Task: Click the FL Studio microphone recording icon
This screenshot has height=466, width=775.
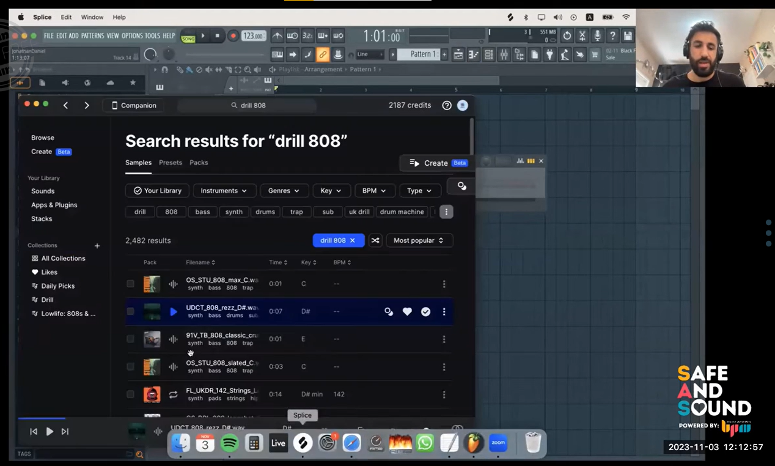Action: tap(597, 36)
